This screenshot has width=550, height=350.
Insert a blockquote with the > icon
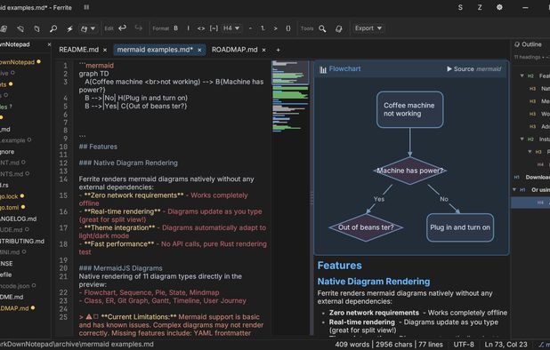click(275, 28)
